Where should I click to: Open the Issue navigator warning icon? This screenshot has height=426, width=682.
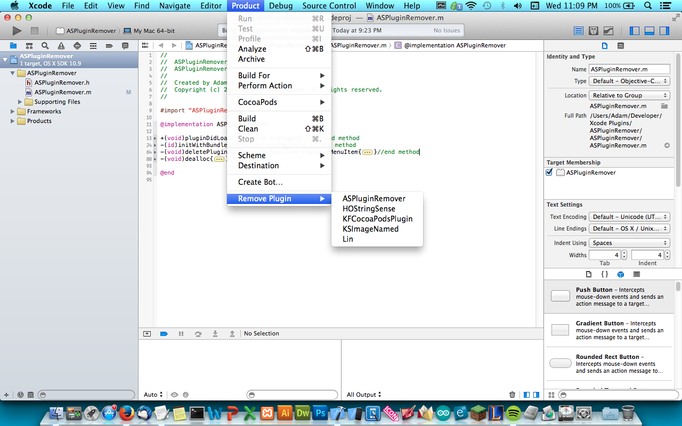coord(61,46)
